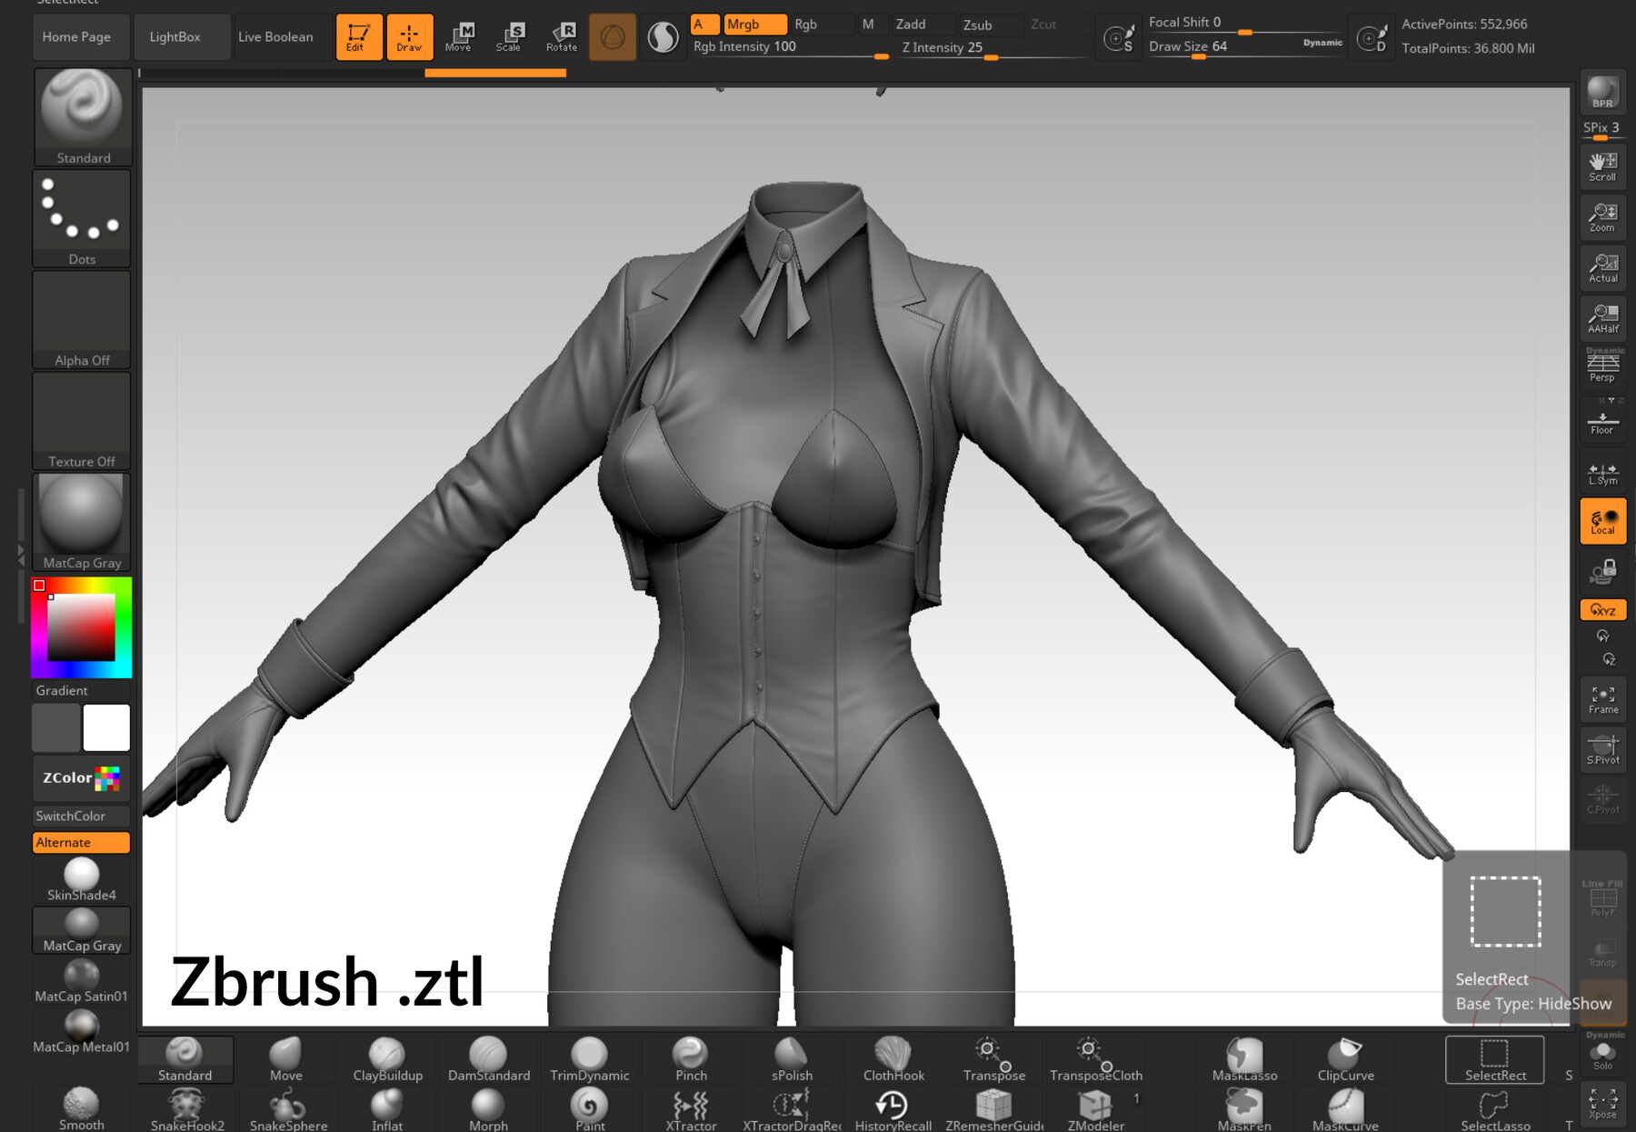1636x1132 pixels.
Task: Open the MatCap Gray material selector
Action: 82,522
